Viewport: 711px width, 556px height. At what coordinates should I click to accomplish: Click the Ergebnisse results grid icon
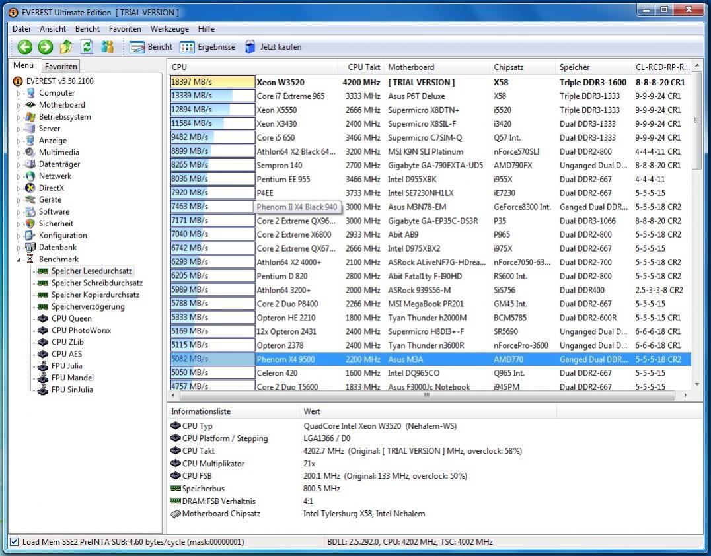point(187,47)
